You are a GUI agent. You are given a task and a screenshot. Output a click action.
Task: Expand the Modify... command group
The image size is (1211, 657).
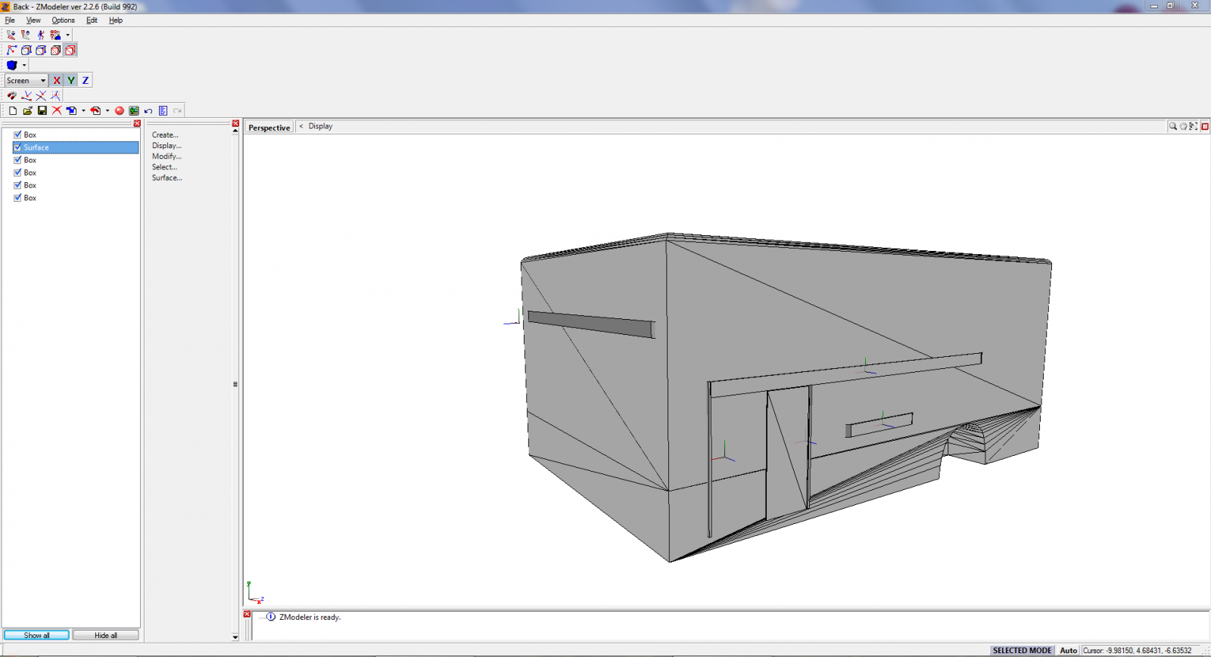click(x=167, y=157)
